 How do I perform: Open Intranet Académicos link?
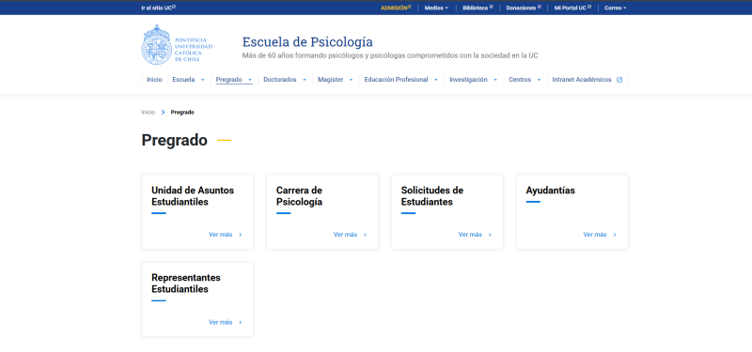(x=582, y=80)
